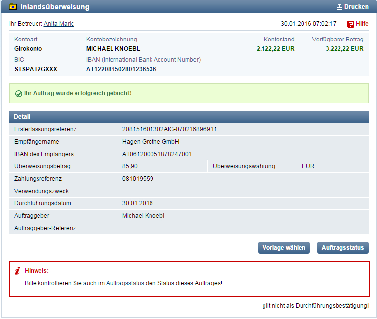
Task: Click the Verwendungszweck row label
Action: (x=41, y=191)
